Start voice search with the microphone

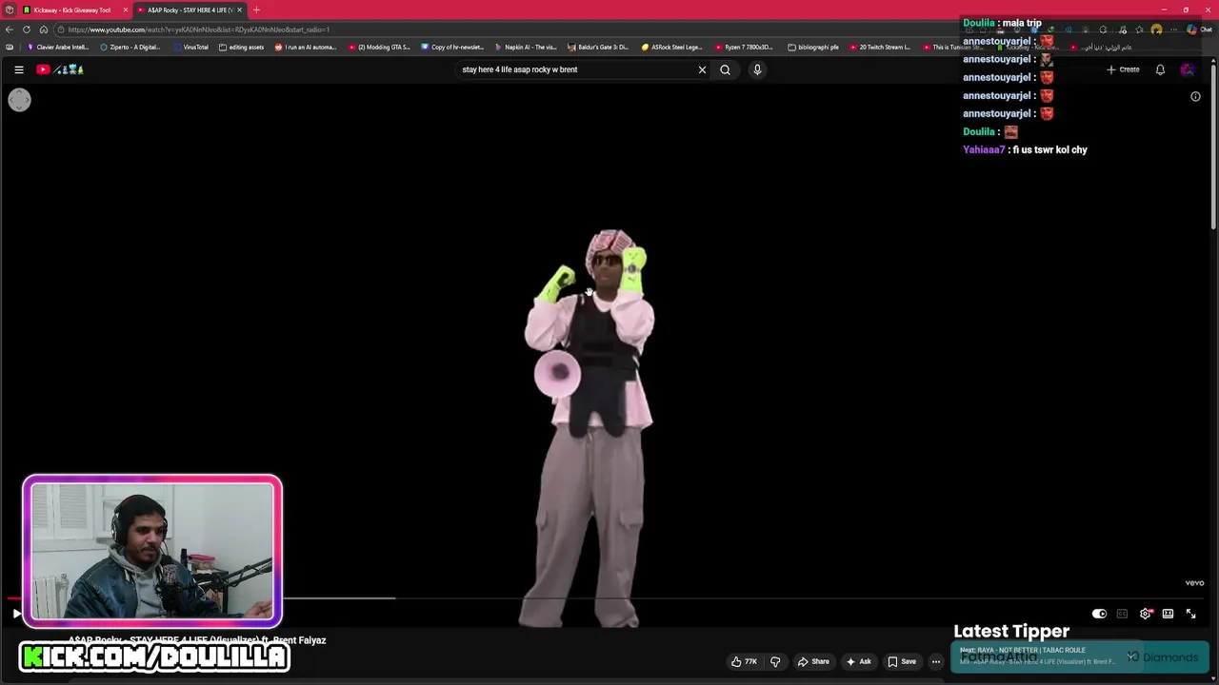click(757, 69)
